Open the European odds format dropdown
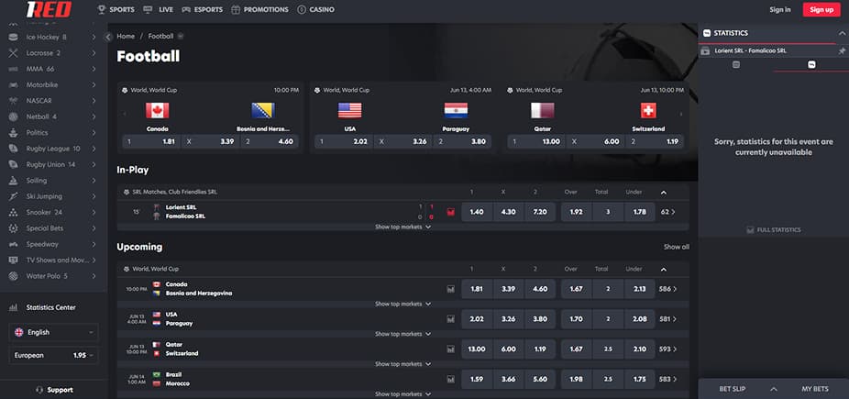 coord(53,356)
